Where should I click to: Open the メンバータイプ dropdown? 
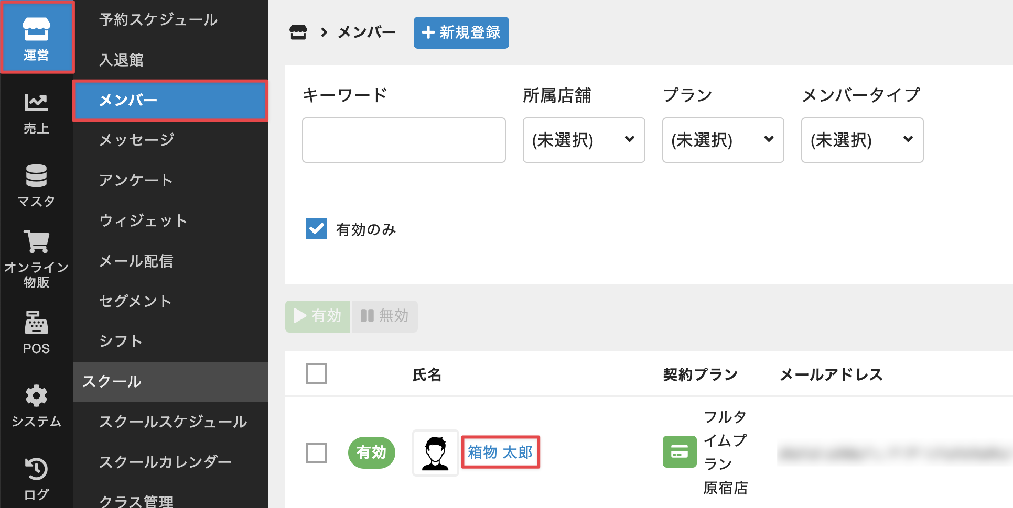(862, 140)
